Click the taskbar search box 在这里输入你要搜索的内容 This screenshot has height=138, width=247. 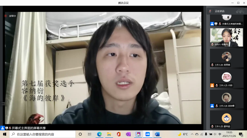pos(42,134)
